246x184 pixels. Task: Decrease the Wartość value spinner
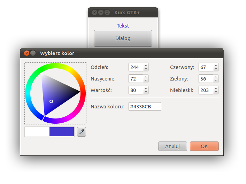click(146, 92)
